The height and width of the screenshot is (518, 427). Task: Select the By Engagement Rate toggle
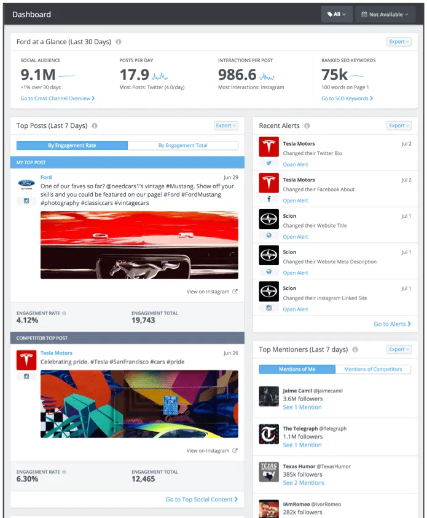click(72, 146)
